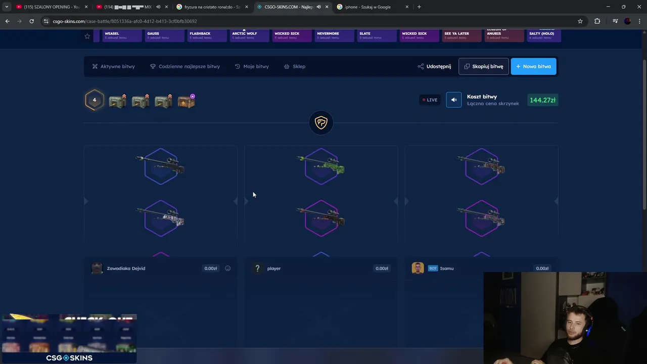Click the question mark avatar of player
647x364 pixels.
[x=257, y=268]
